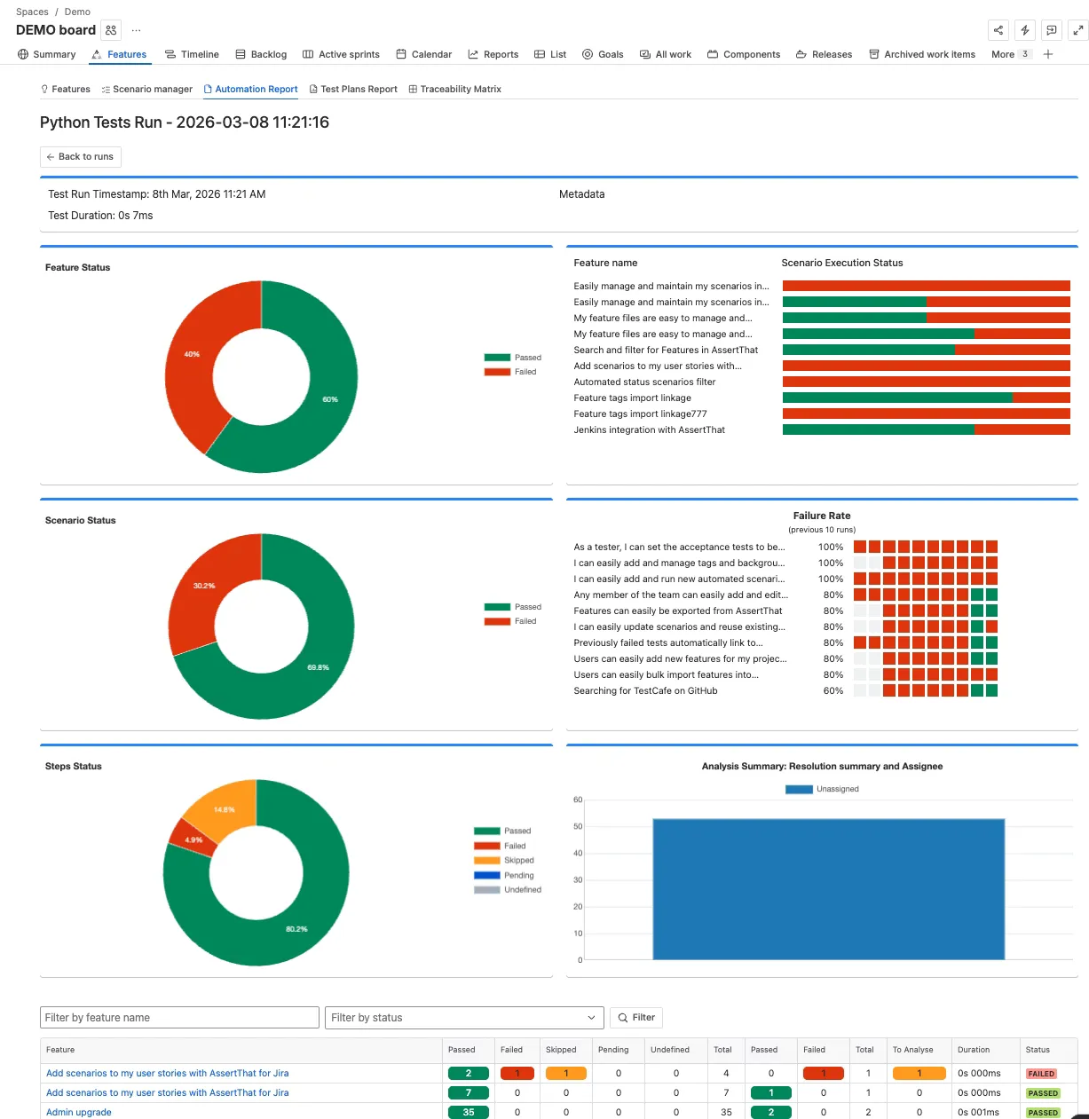
Task: Open the List tab
Action: 550,54
